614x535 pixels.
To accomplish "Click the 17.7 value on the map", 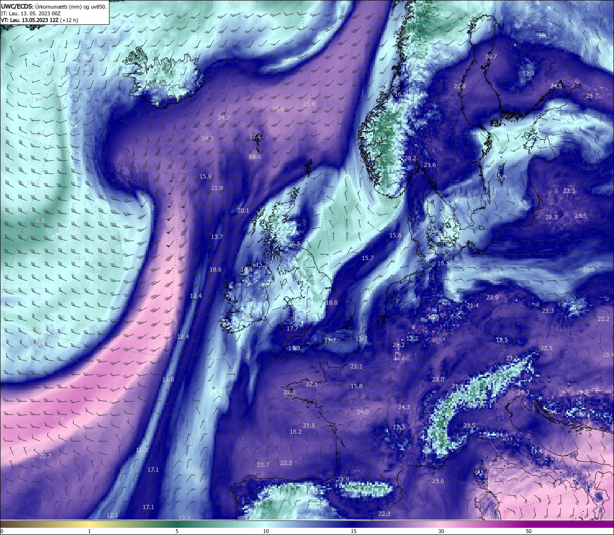I will point(292,328).
